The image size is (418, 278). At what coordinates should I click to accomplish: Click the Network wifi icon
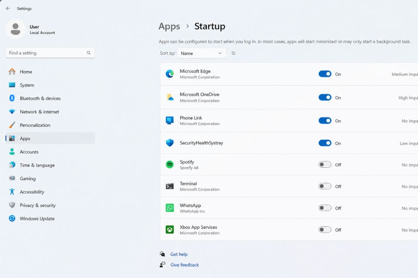[12, 112]
